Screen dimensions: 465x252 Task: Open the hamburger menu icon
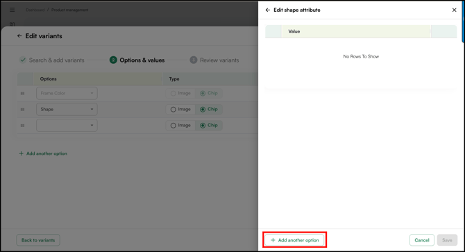(x=12, y=10)
